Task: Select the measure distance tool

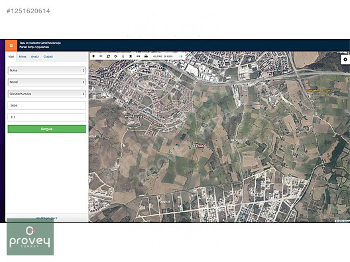Action: coord(138,56)
